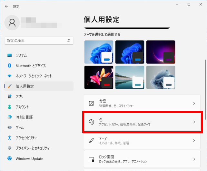Apply the purple glow dark theme
Image resolution: width=207 pixels, height=171 pixels.
point(161,52)
